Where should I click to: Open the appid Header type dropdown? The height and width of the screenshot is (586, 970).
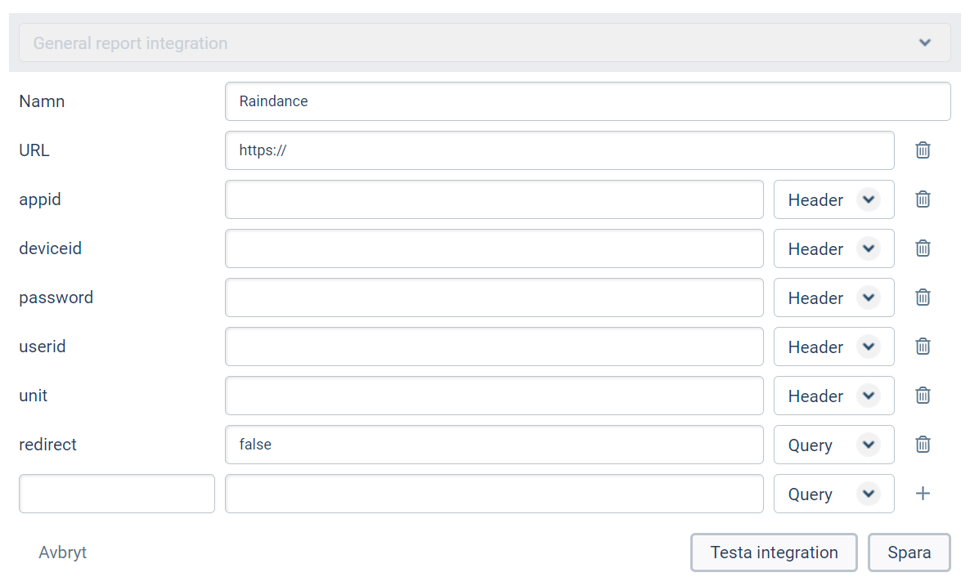pyautogui.click(x=833, y=200)
